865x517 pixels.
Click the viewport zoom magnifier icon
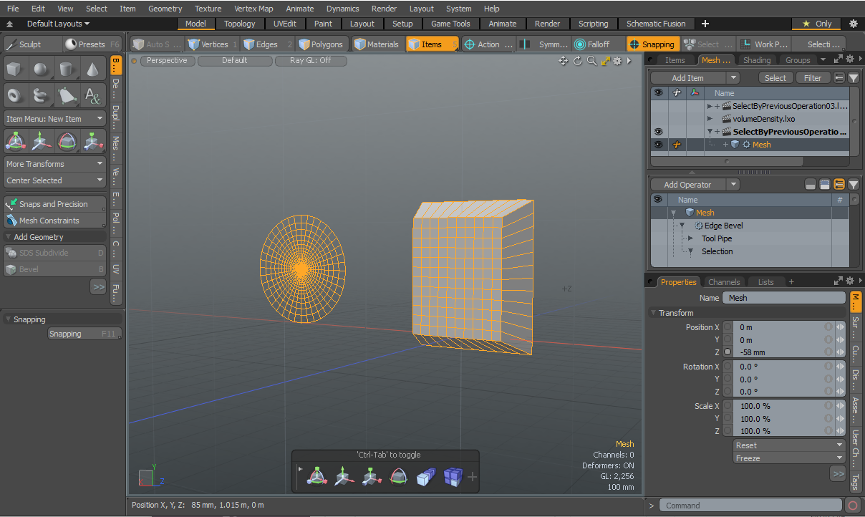591,61
